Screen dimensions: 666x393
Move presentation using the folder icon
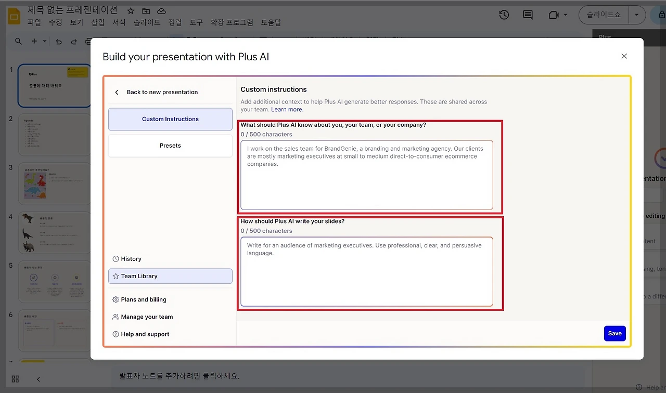coord(146,11)
